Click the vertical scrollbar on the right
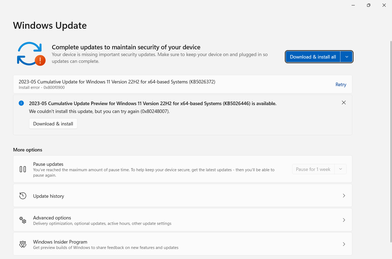This screenshot has height=259, width=392. [391, 141]
